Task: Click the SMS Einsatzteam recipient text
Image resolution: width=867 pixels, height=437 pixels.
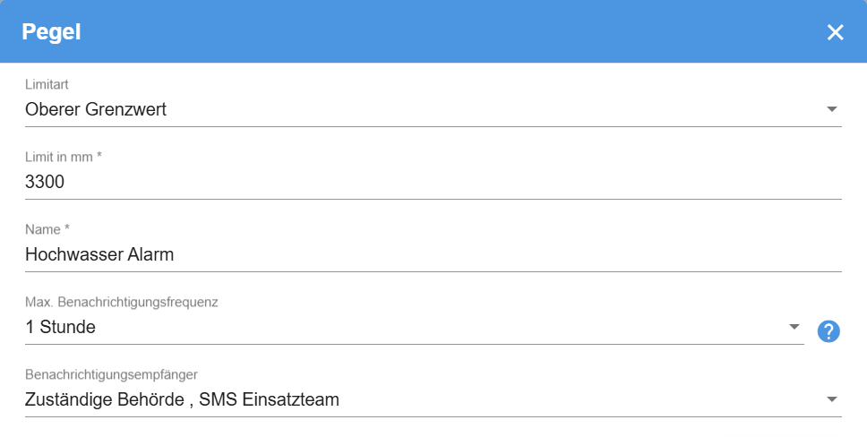Action: (269, 399)
